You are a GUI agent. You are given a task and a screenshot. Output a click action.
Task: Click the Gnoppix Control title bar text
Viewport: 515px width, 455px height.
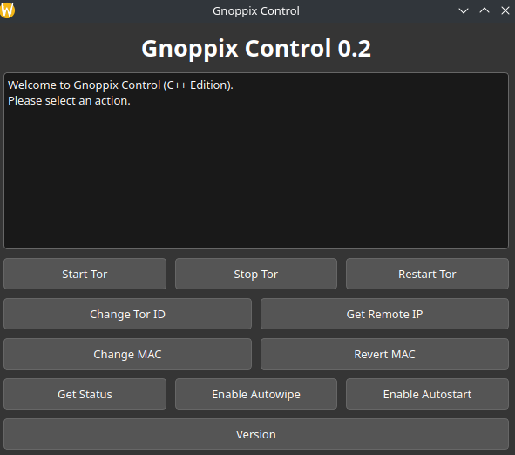pos(256,10)
